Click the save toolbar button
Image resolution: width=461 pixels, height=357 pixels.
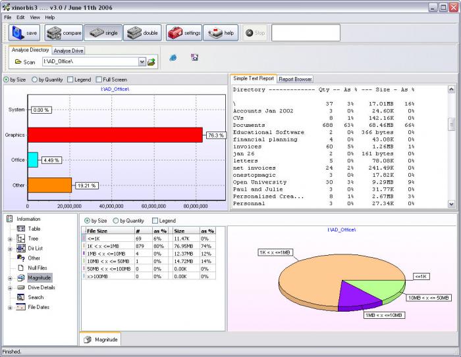(24, 33)
